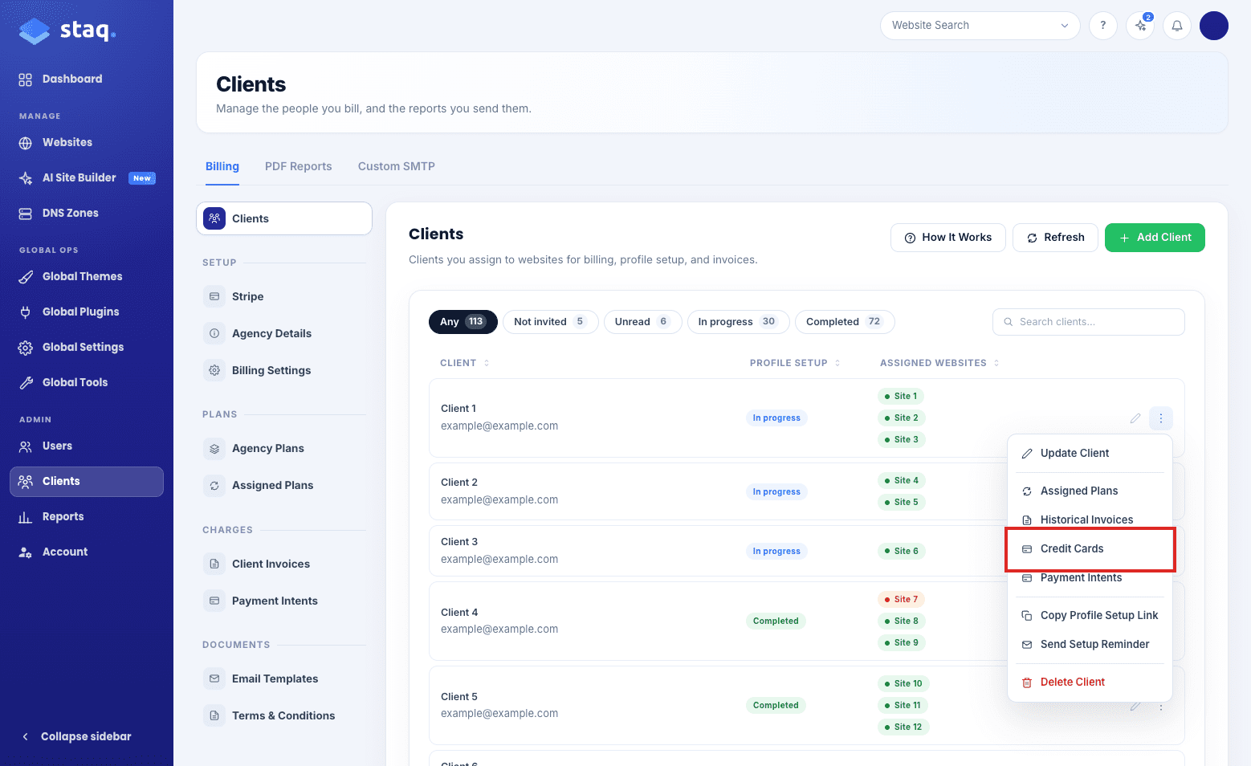This screenshot has height=766, width=1251.
Task: Select Credit Cards from the context menu
Action: (1090, 548)
